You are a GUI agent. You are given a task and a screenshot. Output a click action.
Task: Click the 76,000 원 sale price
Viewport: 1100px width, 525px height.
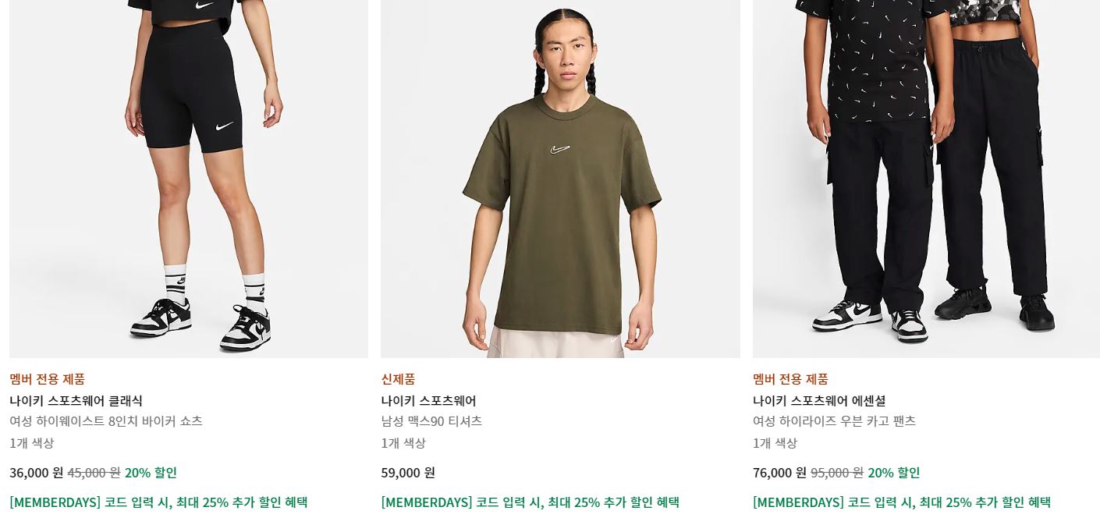[779, 473]
